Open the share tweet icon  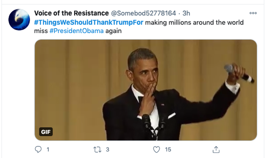point(216,149)
